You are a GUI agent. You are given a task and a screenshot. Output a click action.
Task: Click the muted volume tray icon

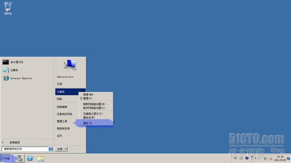[x=270, y=159]
